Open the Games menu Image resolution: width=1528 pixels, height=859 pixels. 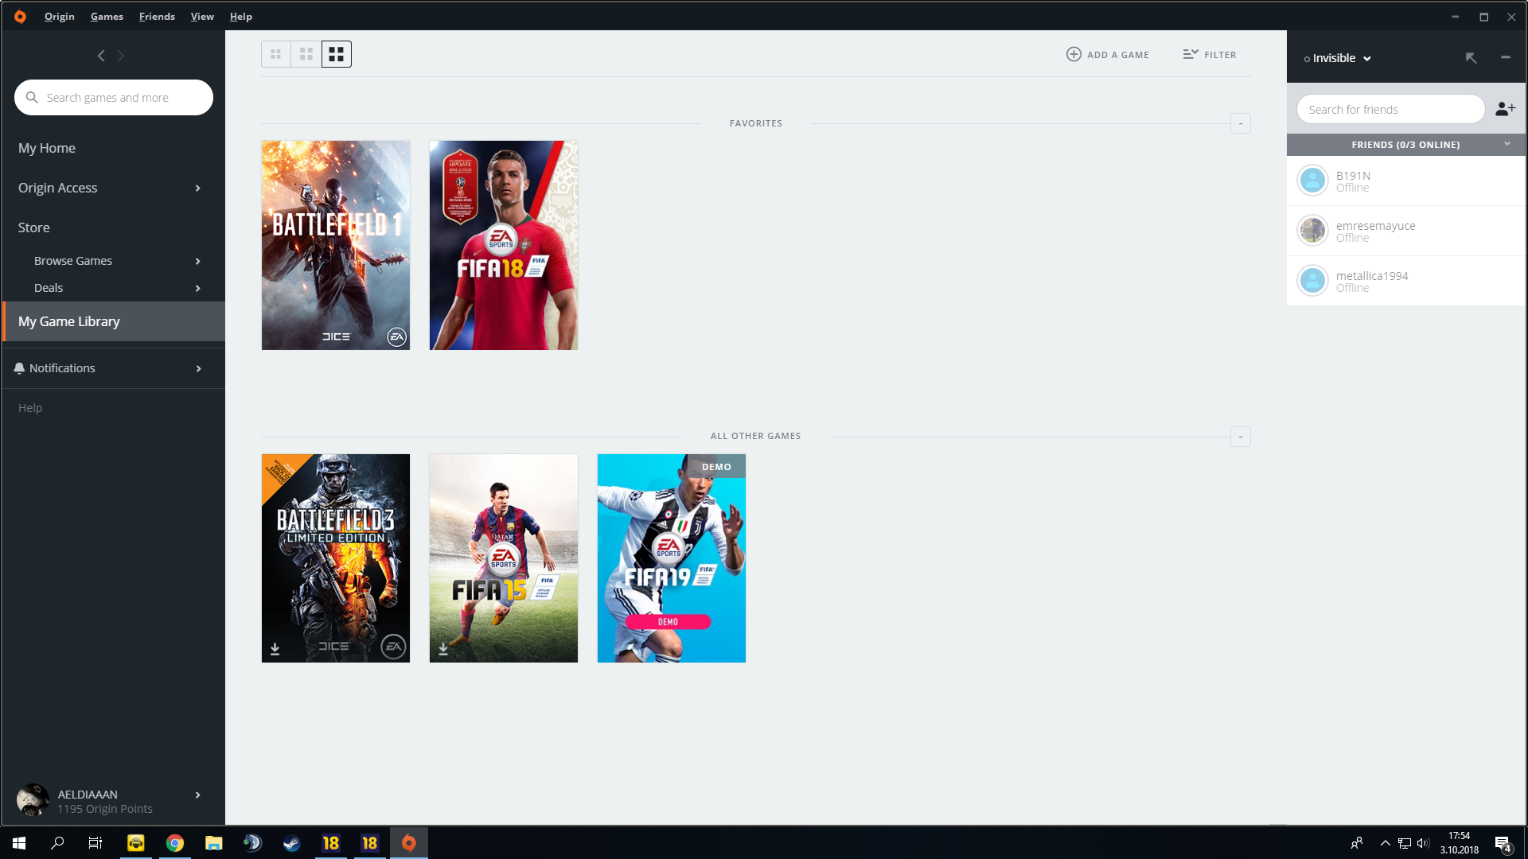coord(107,17)
